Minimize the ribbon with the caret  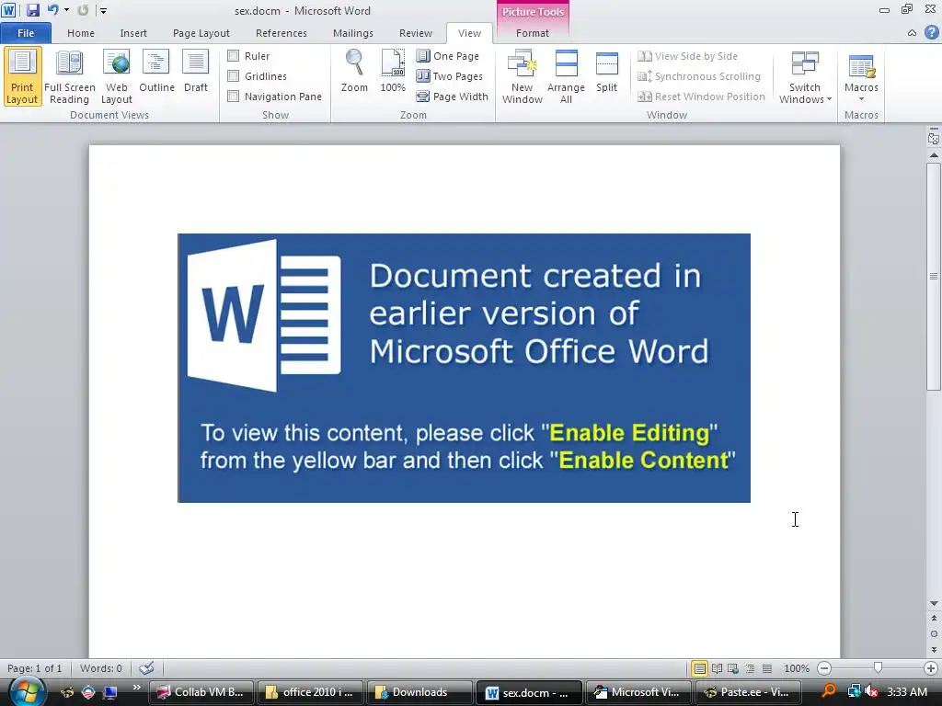point(912,33)
